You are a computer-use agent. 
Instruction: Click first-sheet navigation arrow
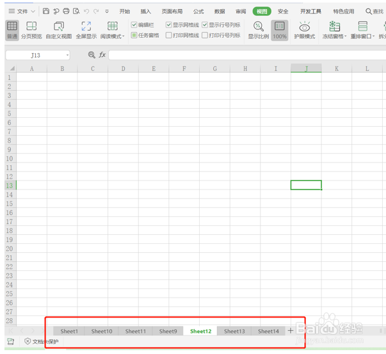[x=11, y=330]
